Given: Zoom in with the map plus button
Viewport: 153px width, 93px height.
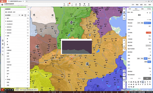Looking at the screenshot, I should pos(124,82).
